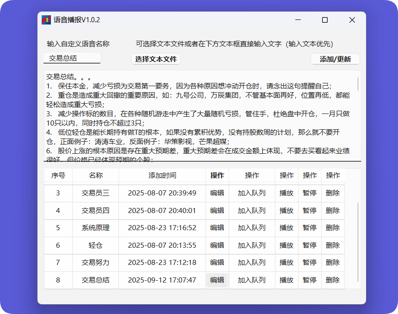Pause the 交易努力 voice entry
Viewport: 398px width, 314px height.
310,263
